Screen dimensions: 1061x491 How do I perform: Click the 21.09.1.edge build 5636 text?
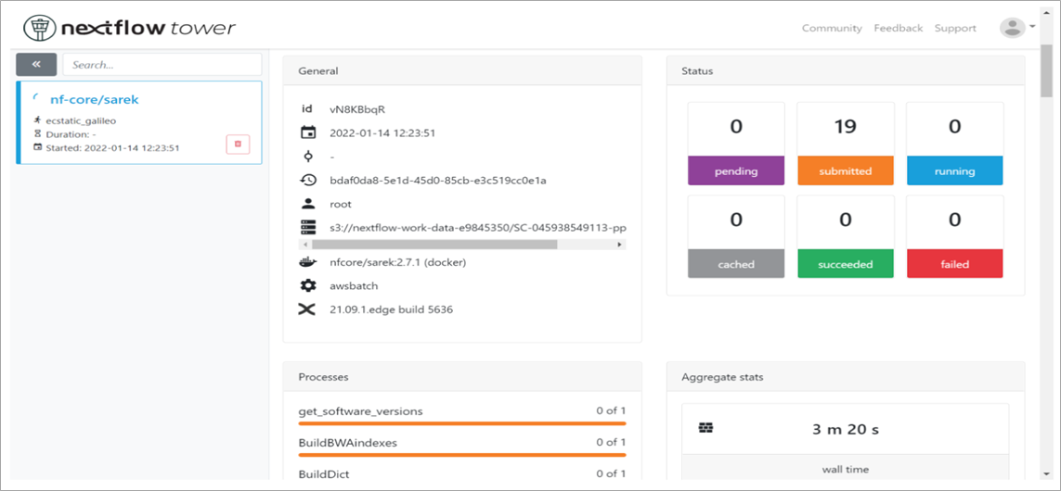coord(391,310)
